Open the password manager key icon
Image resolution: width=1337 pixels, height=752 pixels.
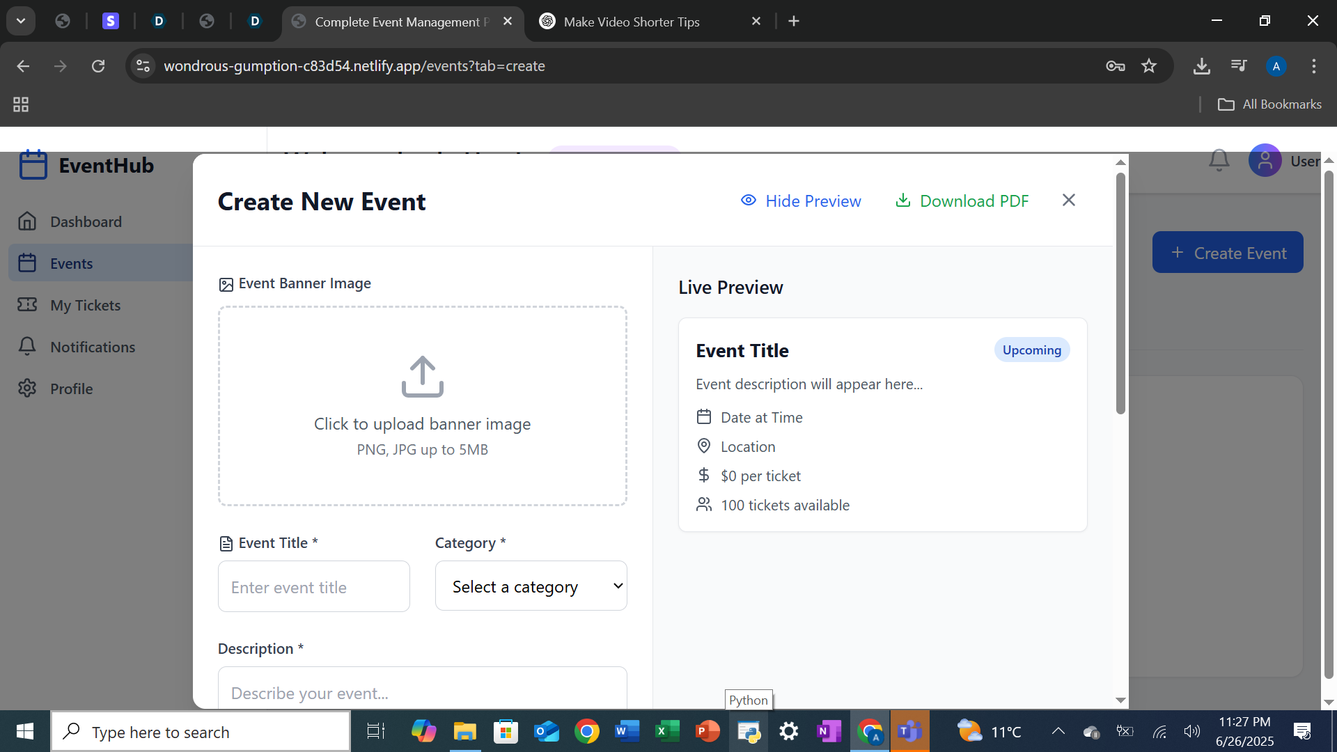coord(1115,66)
